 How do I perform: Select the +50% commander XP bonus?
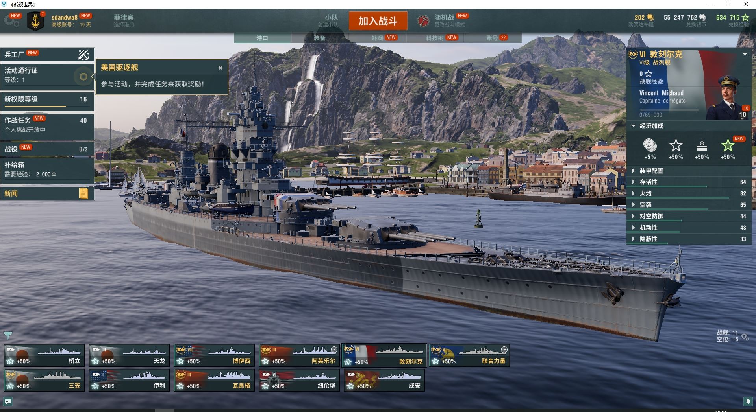coord(702,149)
